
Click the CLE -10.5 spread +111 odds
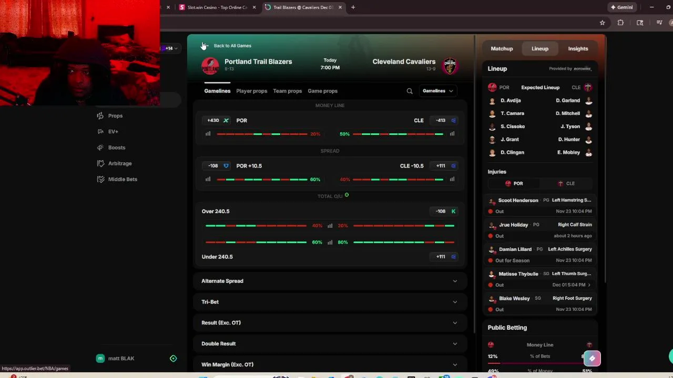point(445,166)
